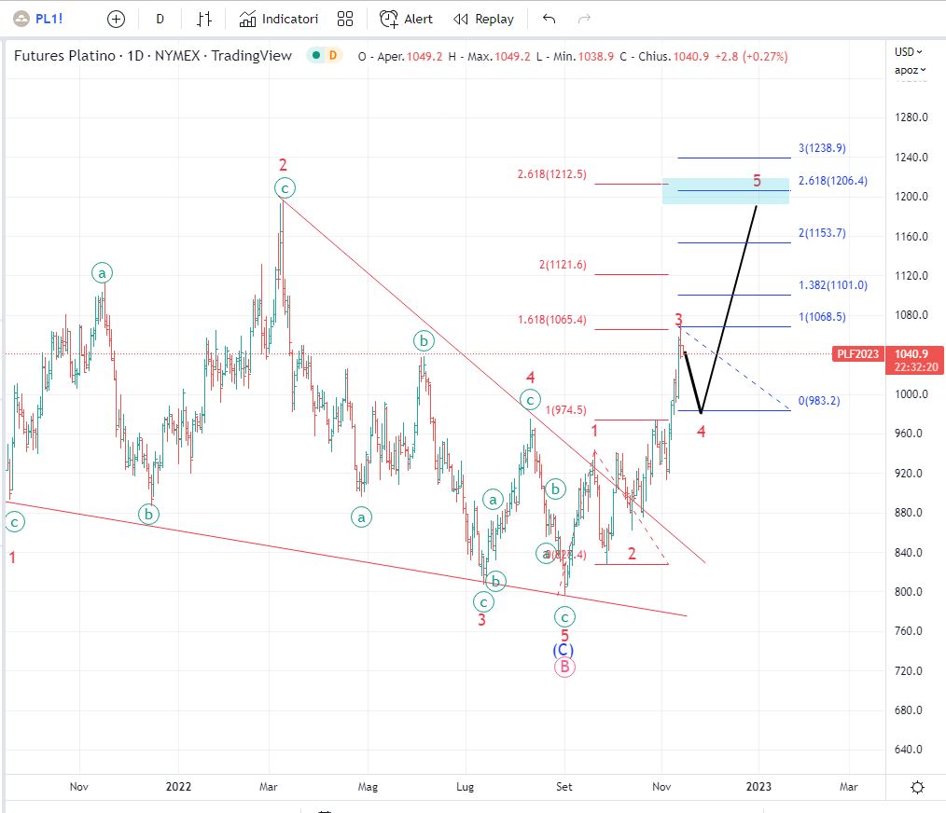This screenshot has height=813, width=946.
Task: Select the Futures Platino chart title
Action: tap(153, 56)
